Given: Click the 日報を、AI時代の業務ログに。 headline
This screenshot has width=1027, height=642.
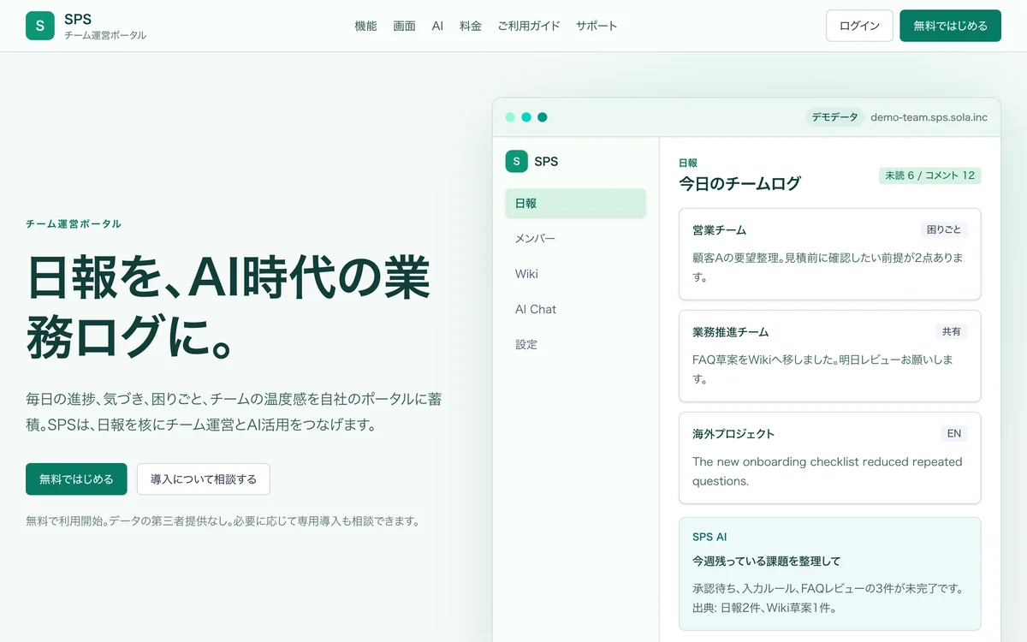Looking at the screenshot, I should point(229,306).
